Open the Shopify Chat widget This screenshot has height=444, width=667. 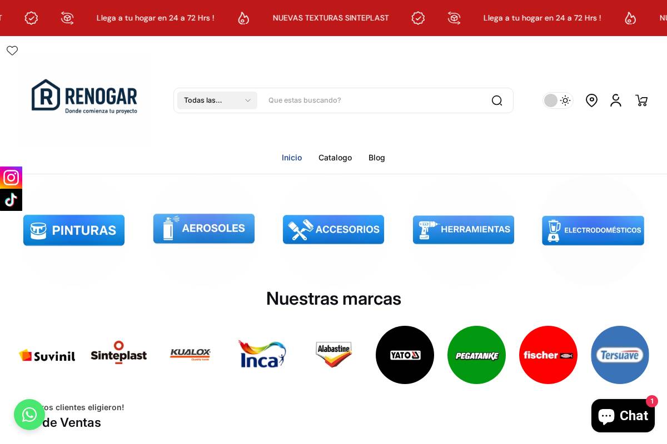[x=623, y=416]
